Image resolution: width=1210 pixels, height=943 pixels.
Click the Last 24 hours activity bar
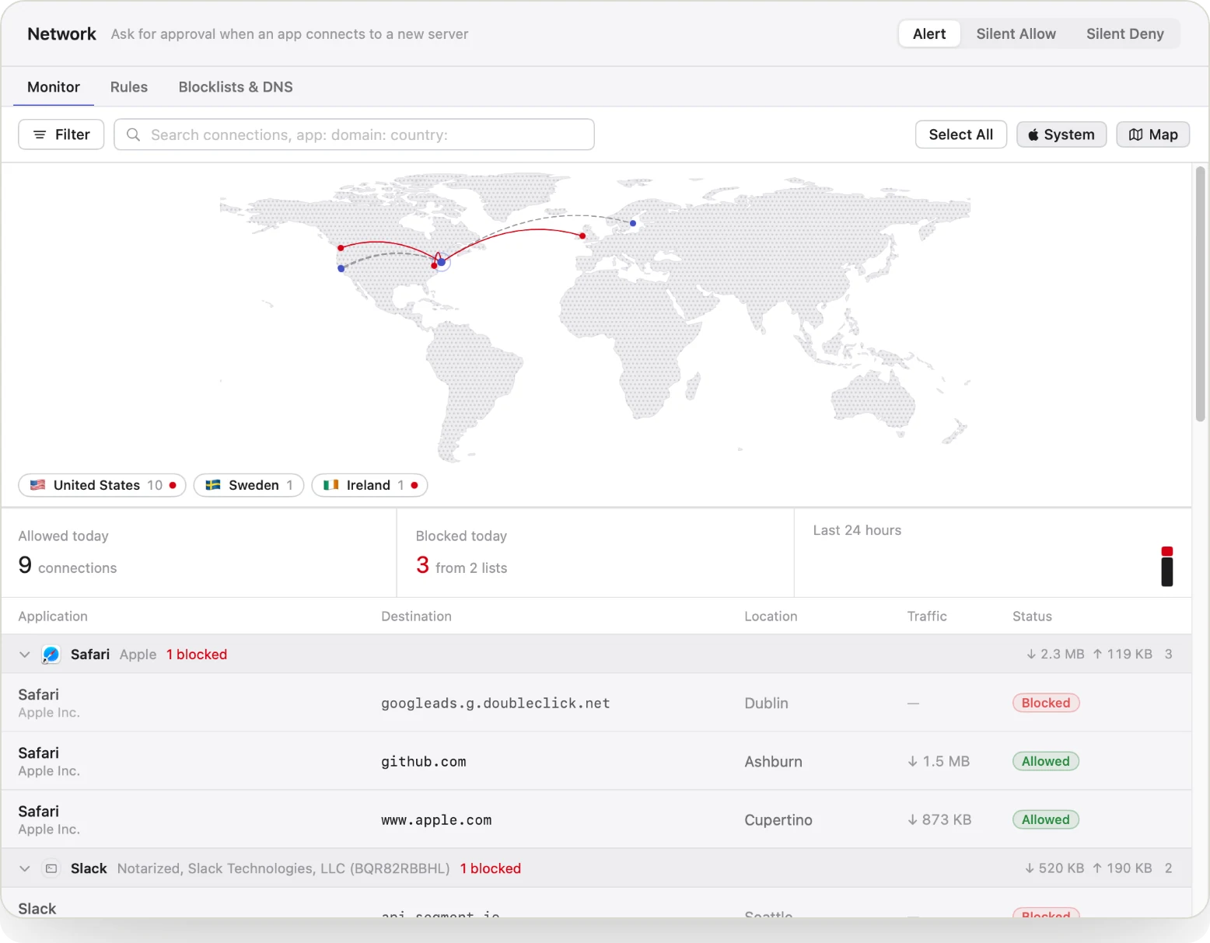[1166, 567]
